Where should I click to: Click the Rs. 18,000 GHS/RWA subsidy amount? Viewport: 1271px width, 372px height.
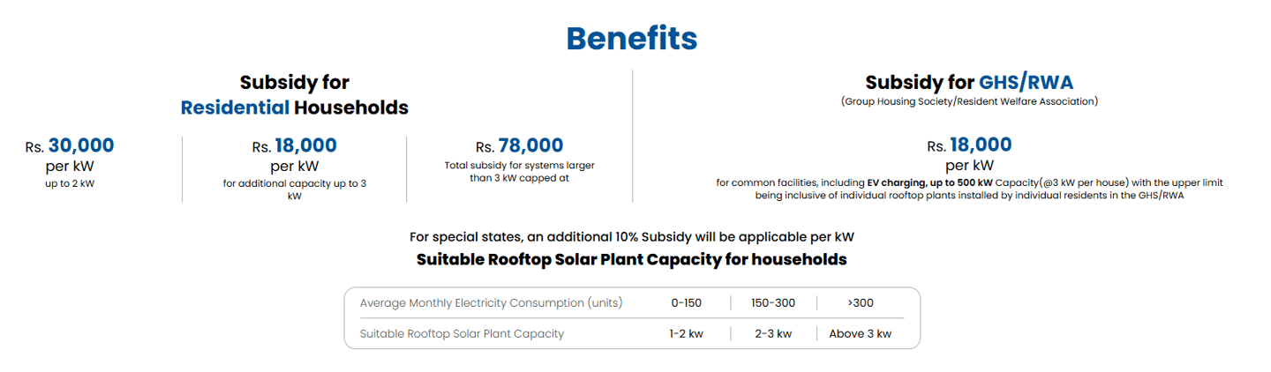click(969, 145)
